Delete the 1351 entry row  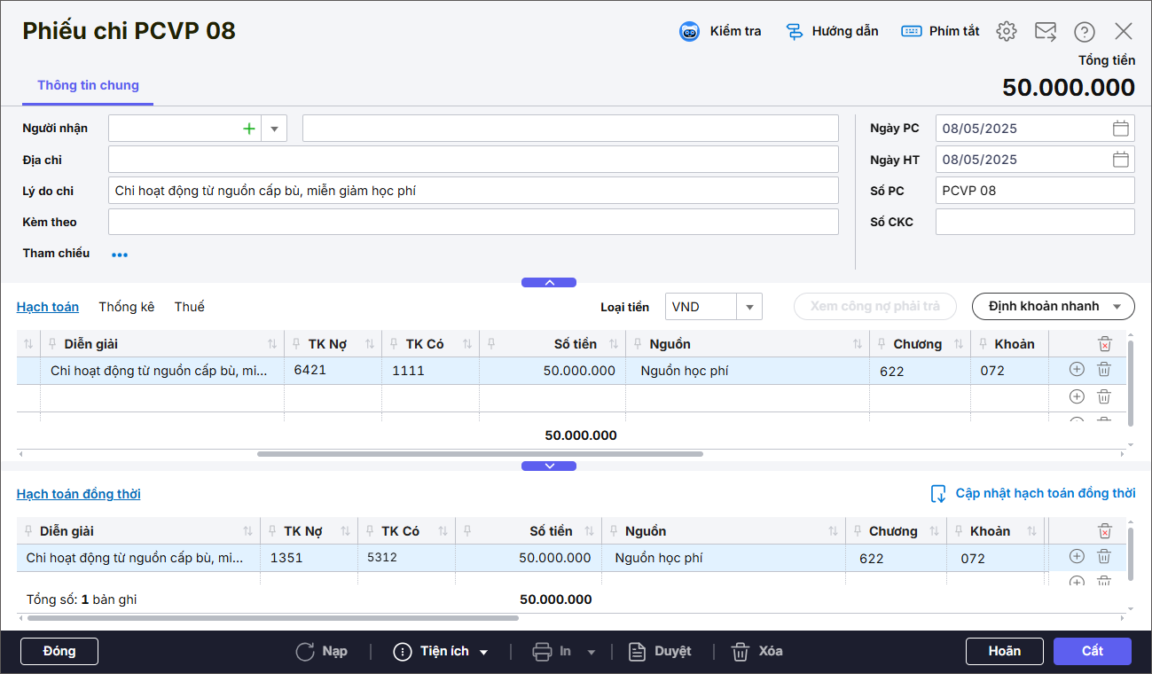click(x=1104, y=556)
